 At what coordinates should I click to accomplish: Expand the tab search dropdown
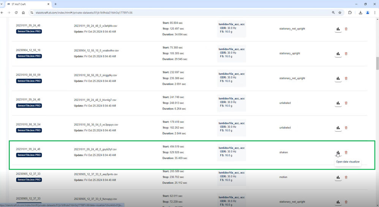click(x=2, y=4)
